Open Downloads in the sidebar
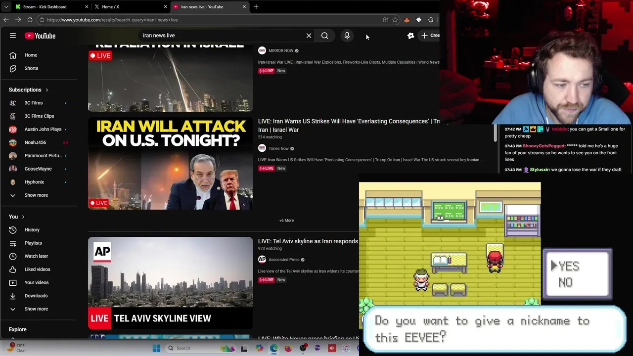The width and height of the screenshot is (633, 356). (36, 296)
